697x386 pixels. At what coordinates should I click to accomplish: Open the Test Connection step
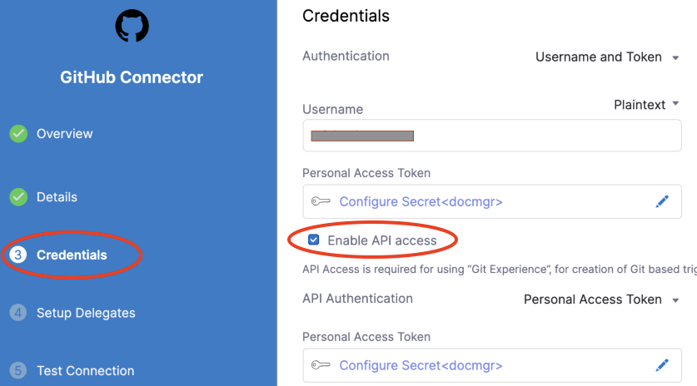(85, 371)
